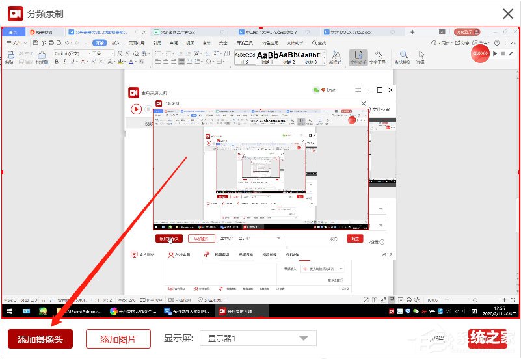Click the bulleted list icon in ribbon
The width and height of the screenshot is (521, 359).
pyautogui.click(x=158, y=53)
